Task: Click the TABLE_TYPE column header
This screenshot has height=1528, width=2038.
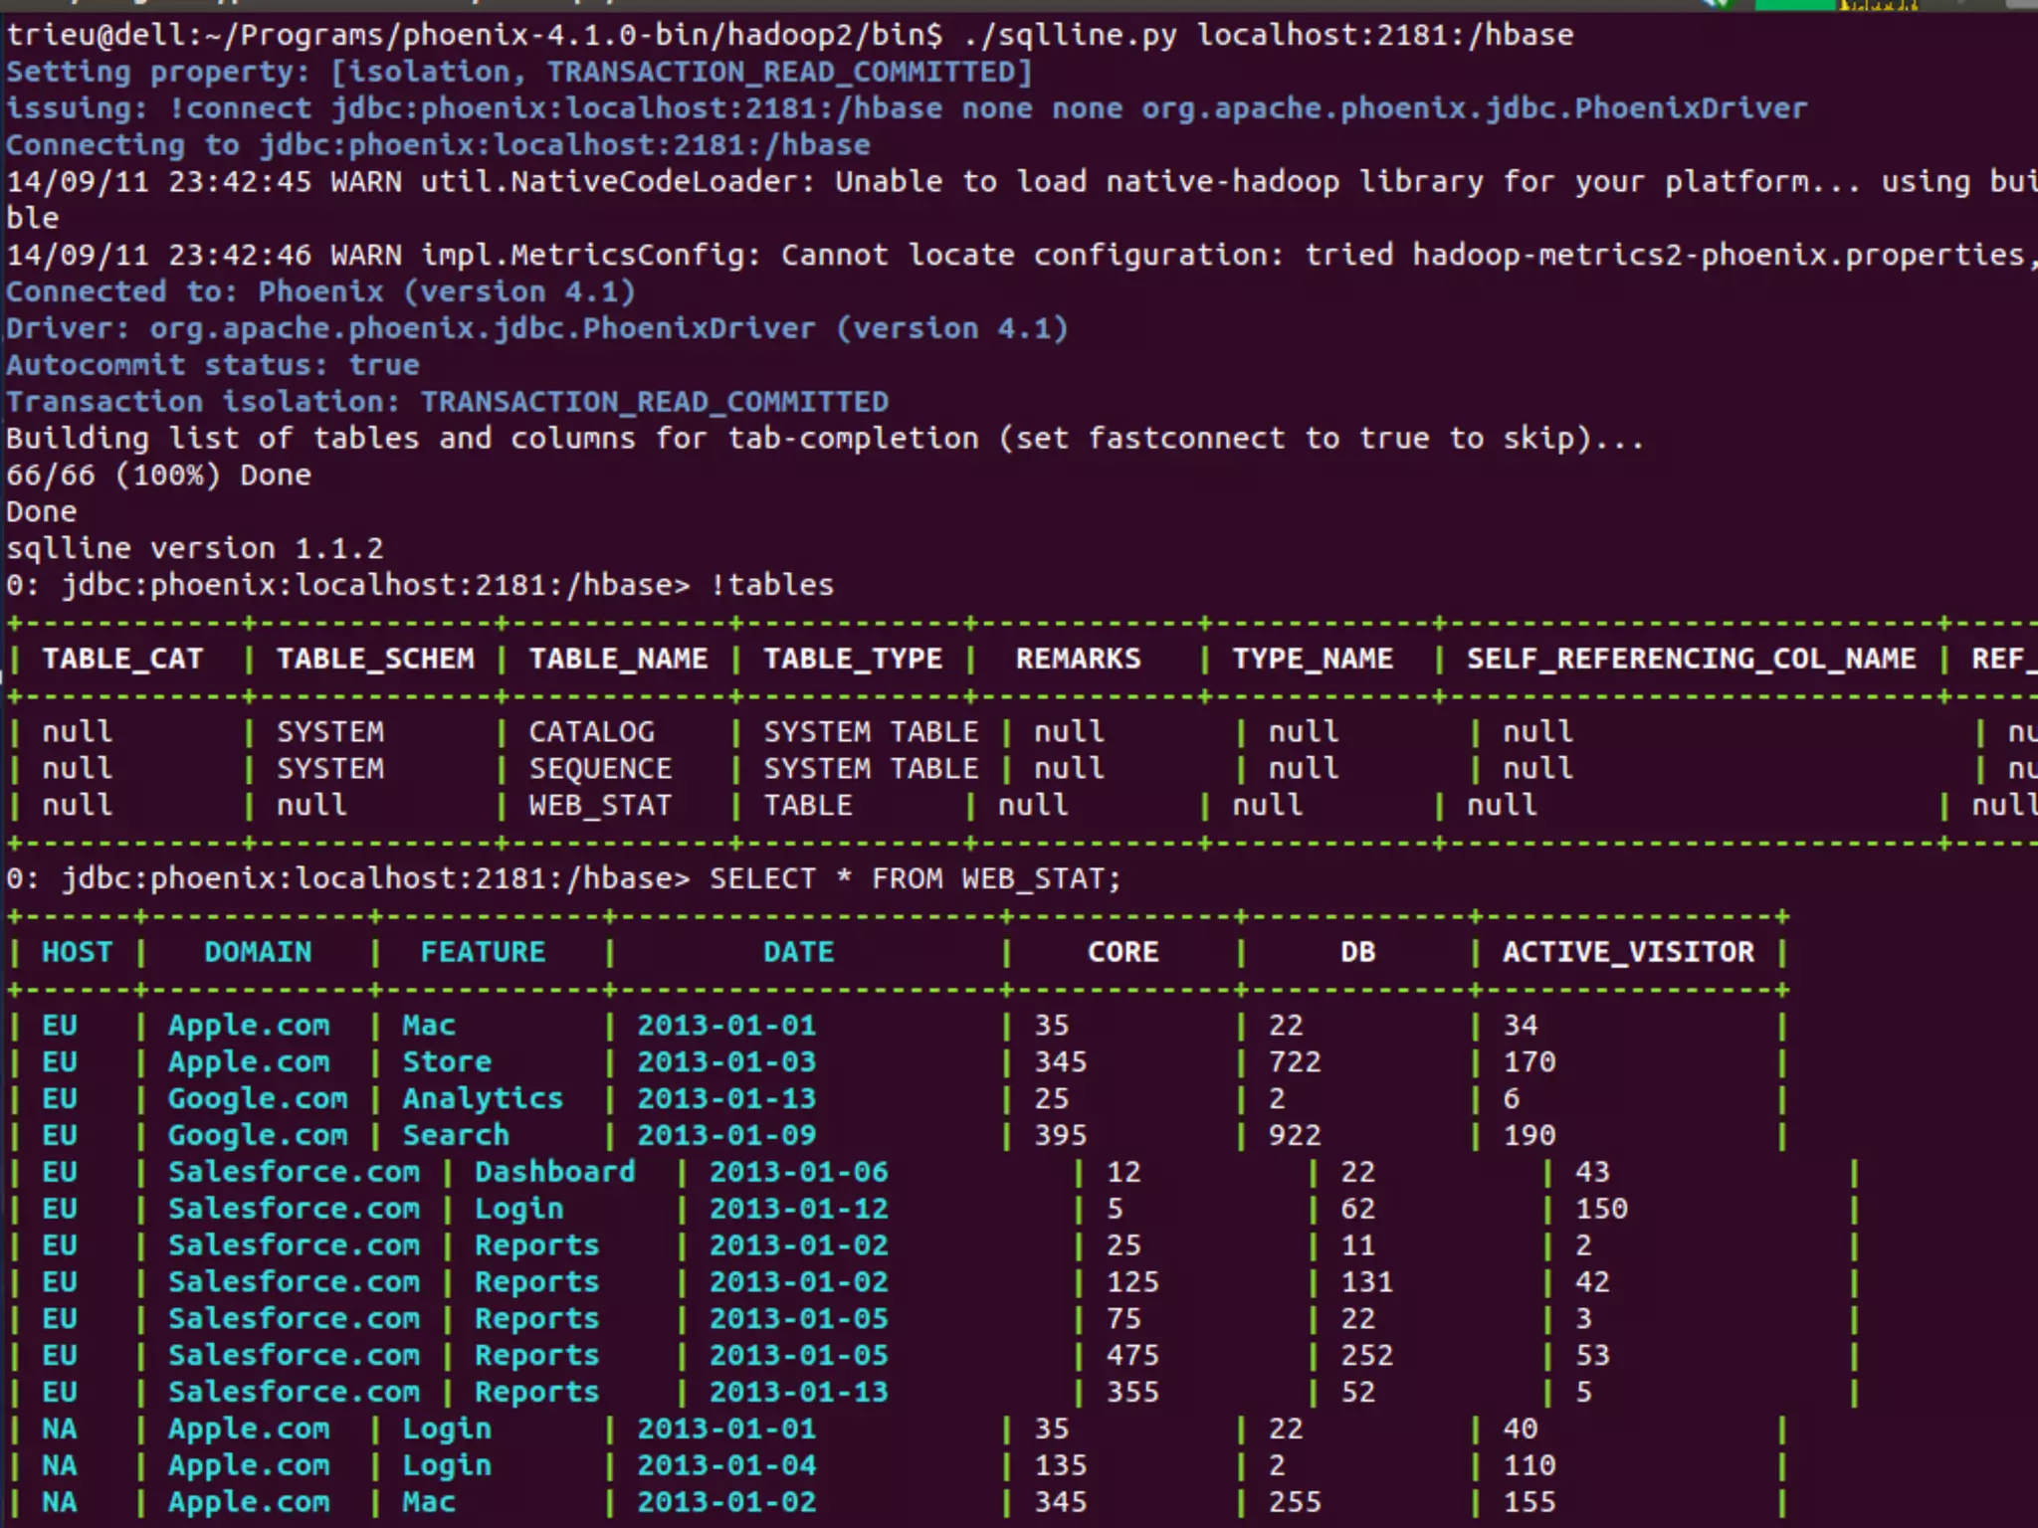Action: pyautogui.click(x=853, y=659)
